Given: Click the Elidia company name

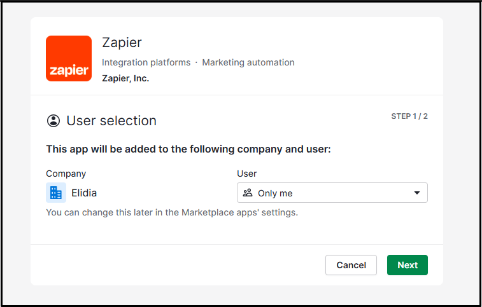Looking at the screenshot, I should tap(84, 193).
